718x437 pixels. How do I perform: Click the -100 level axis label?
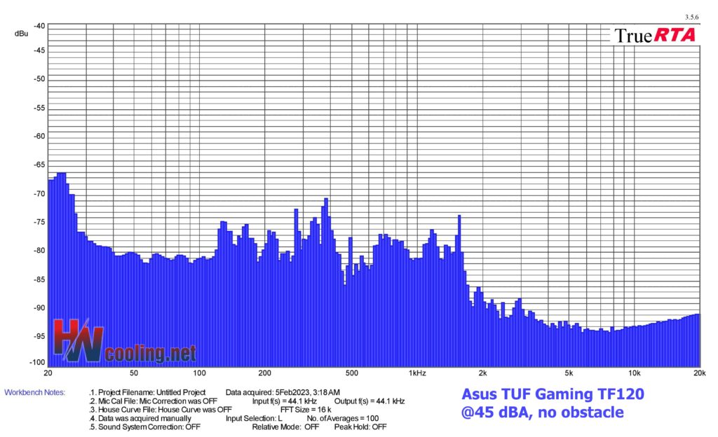[x=36, y=363]
